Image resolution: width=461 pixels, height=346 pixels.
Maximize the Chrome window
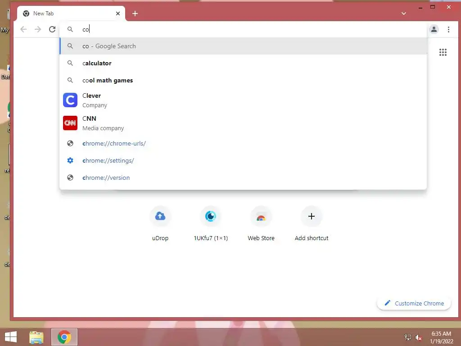tap(433, 7)
